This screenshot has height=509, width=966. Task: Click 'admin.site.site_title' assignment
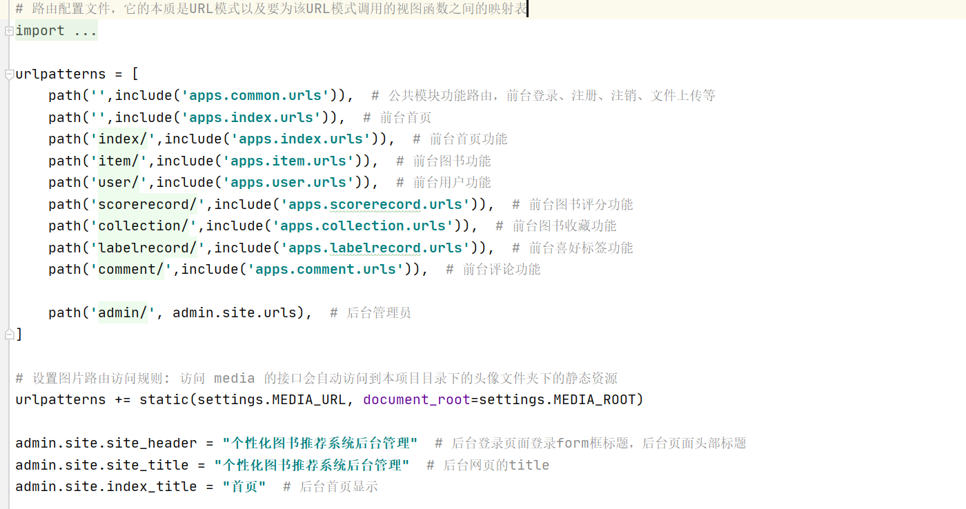[x=102, y=466]
